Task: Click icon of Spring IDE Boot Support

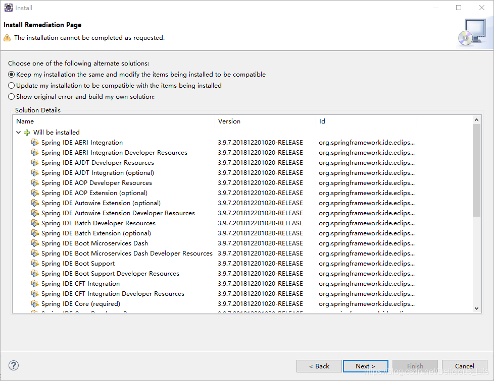Action: [35, 263]
